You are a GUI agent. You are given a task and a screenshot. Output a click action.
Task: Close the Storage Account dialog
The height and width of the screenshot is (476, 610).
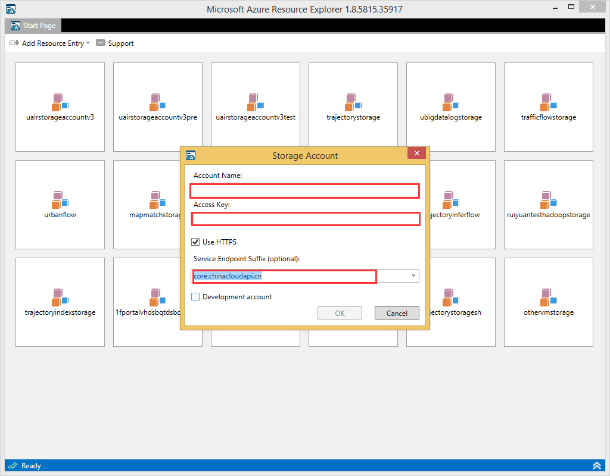click(x=416, y=154)
